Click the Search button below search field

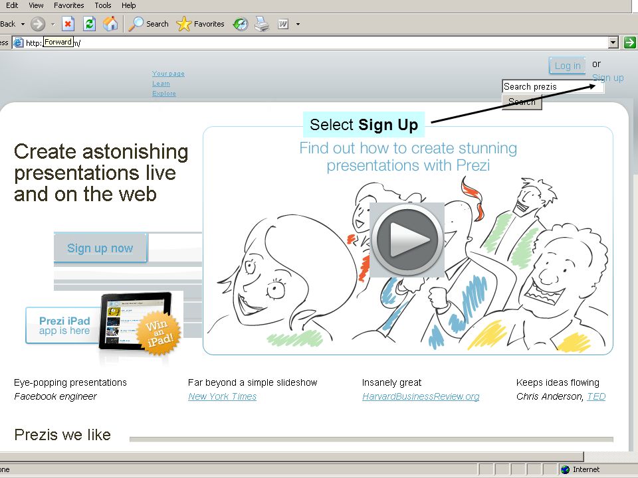[522, 102]
